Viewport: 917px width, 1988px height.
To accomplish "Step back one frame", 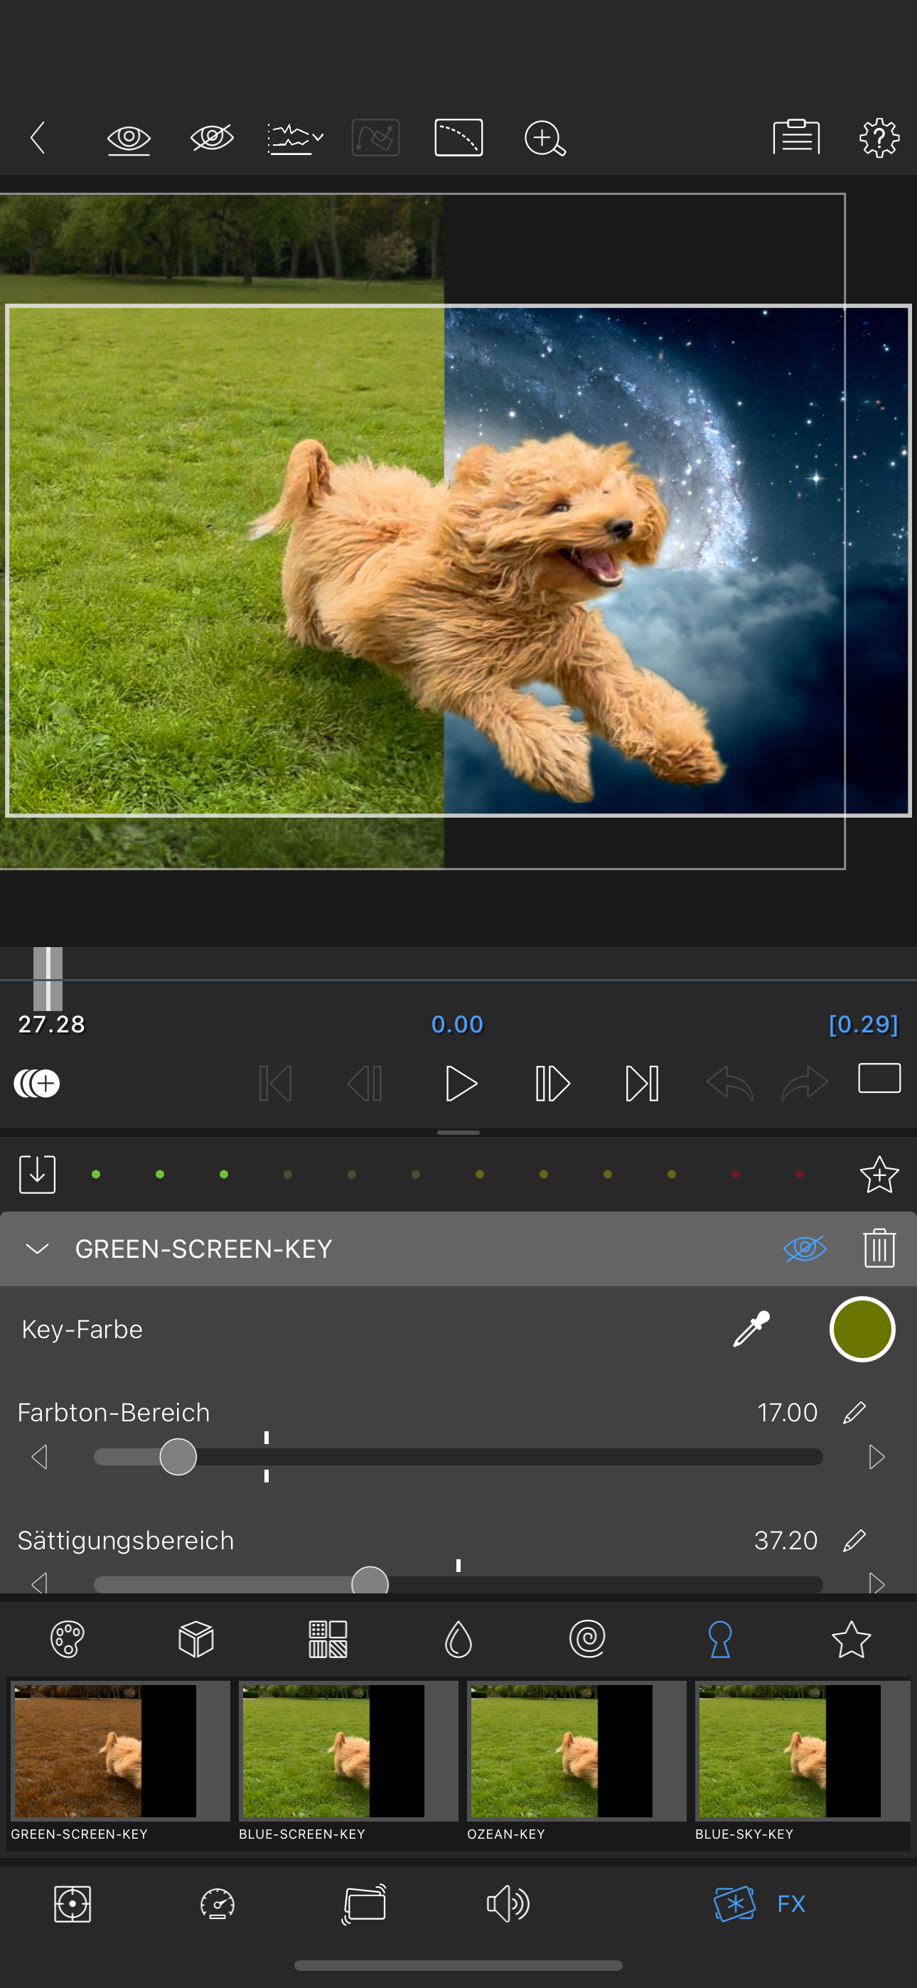I will (x=365, y=1084).
